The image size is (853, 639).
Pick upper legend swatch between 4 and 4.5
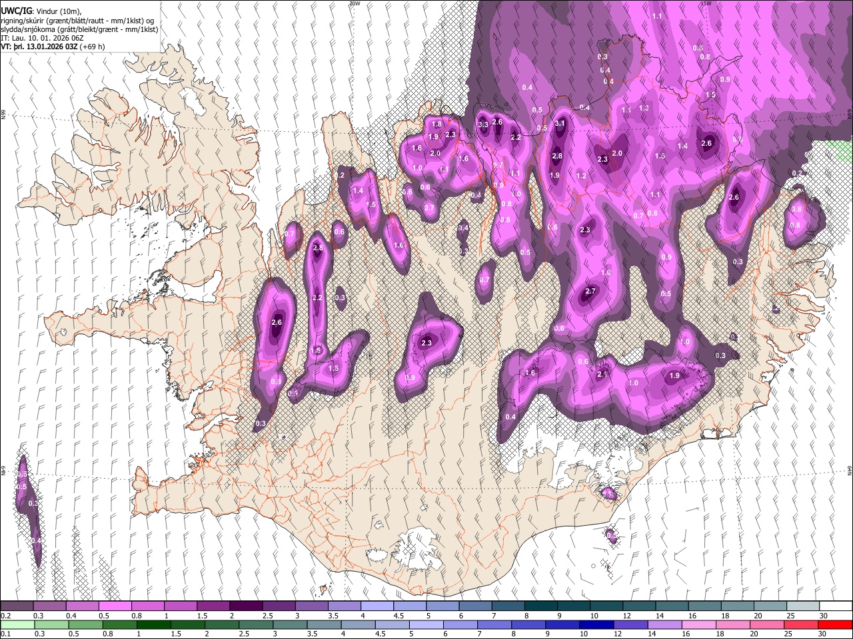click(x=377, y=606)
